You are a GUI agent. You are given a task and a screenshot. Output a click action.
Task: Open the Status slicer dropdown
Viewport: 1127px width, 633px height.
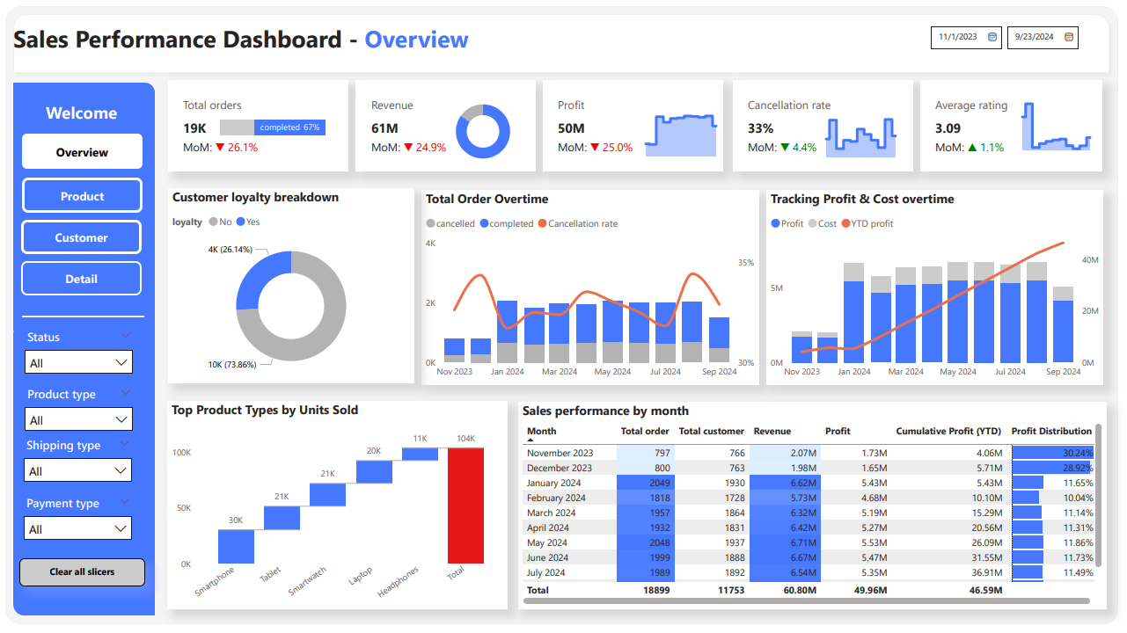click(78, 362)
